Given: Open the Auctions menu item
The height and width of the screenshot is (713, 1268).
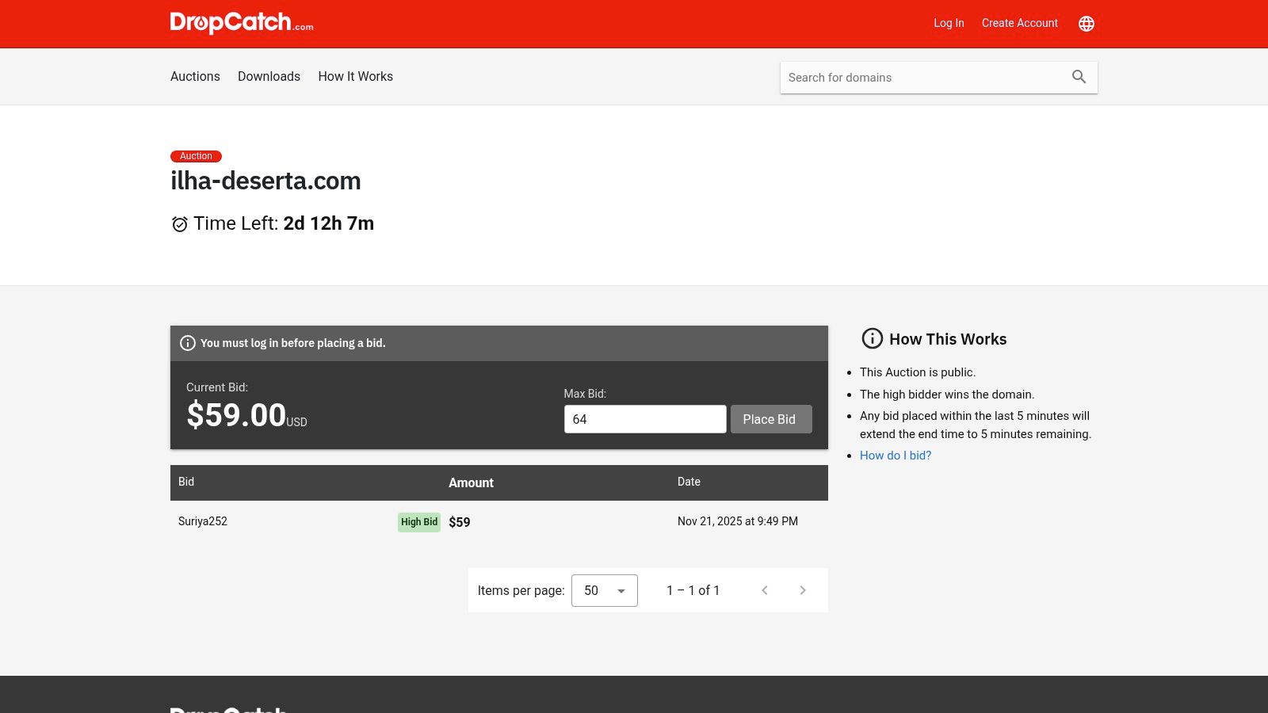Looking at the screenshot, I should click(x=195, y=76).
